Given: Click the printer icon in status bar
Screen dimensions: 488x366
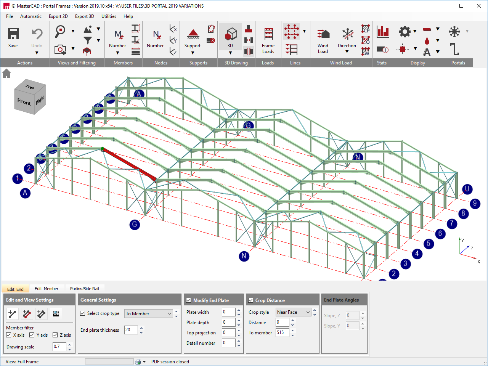Looking at the screenshot, I should tap(138, 362).
